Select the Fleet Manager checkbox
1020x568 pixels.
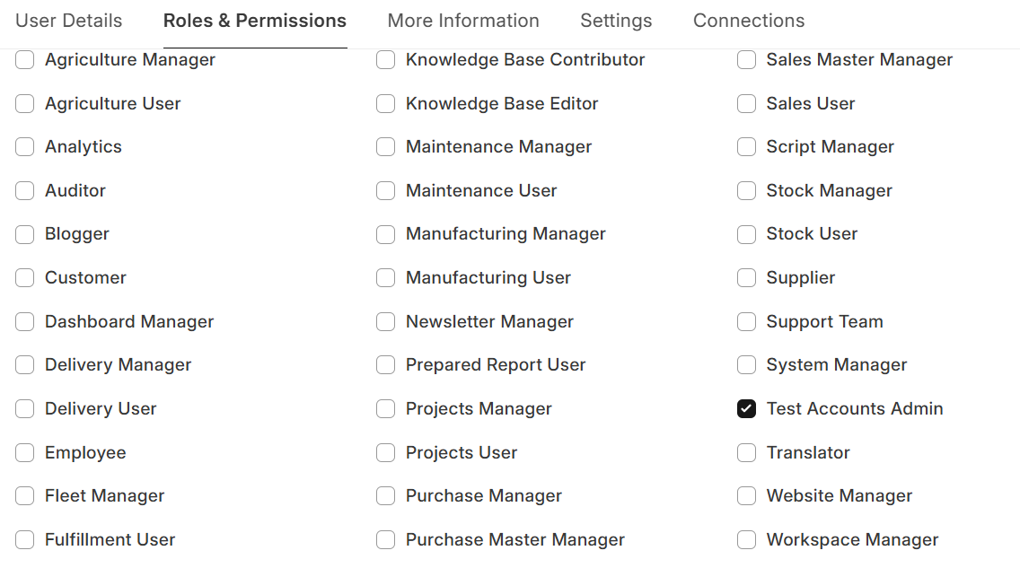(25, 496)
